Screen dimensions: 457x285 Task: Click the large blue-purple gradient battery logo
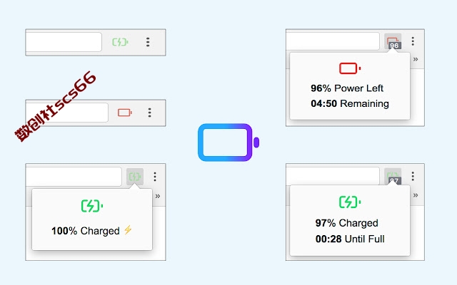pyautogui.click(x=228, y=142)
